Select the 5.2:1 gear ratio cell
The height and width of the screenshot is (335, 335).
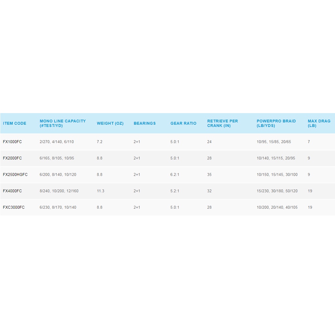pyautogui.click(x=175, y=191)
